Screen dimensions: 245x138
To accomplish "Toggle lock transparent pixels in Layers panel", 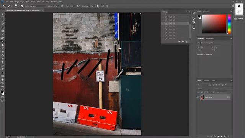I will click(202, 92).
